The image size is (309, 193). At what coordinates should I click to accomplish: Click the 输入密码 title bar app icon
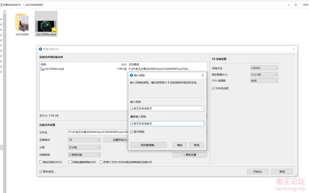131,75
